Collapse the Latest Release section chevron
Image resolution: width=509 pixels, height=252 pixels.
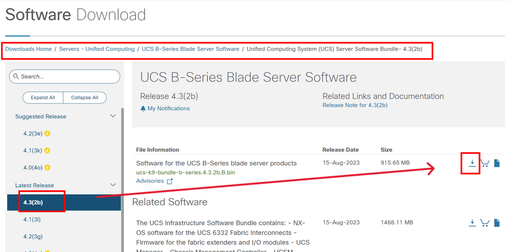point(113,185)
